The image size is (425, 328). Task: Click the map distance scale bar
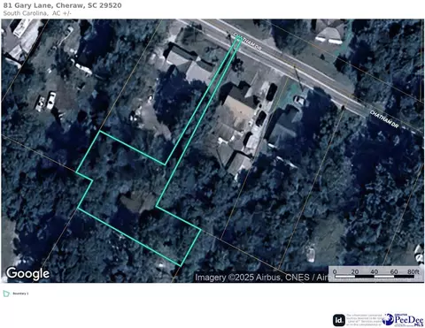[x=376, y=273]
